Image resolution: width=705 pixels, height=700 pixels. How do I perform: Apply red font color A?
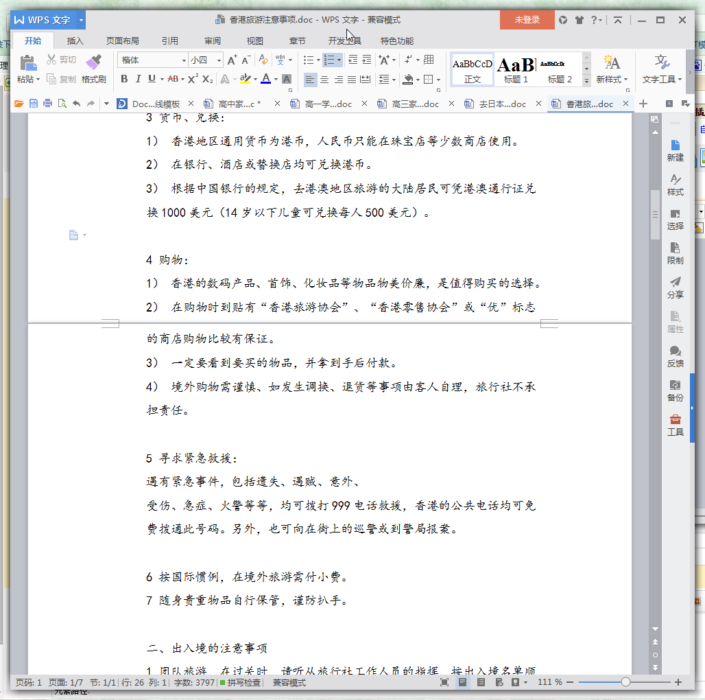click(265, 79)
